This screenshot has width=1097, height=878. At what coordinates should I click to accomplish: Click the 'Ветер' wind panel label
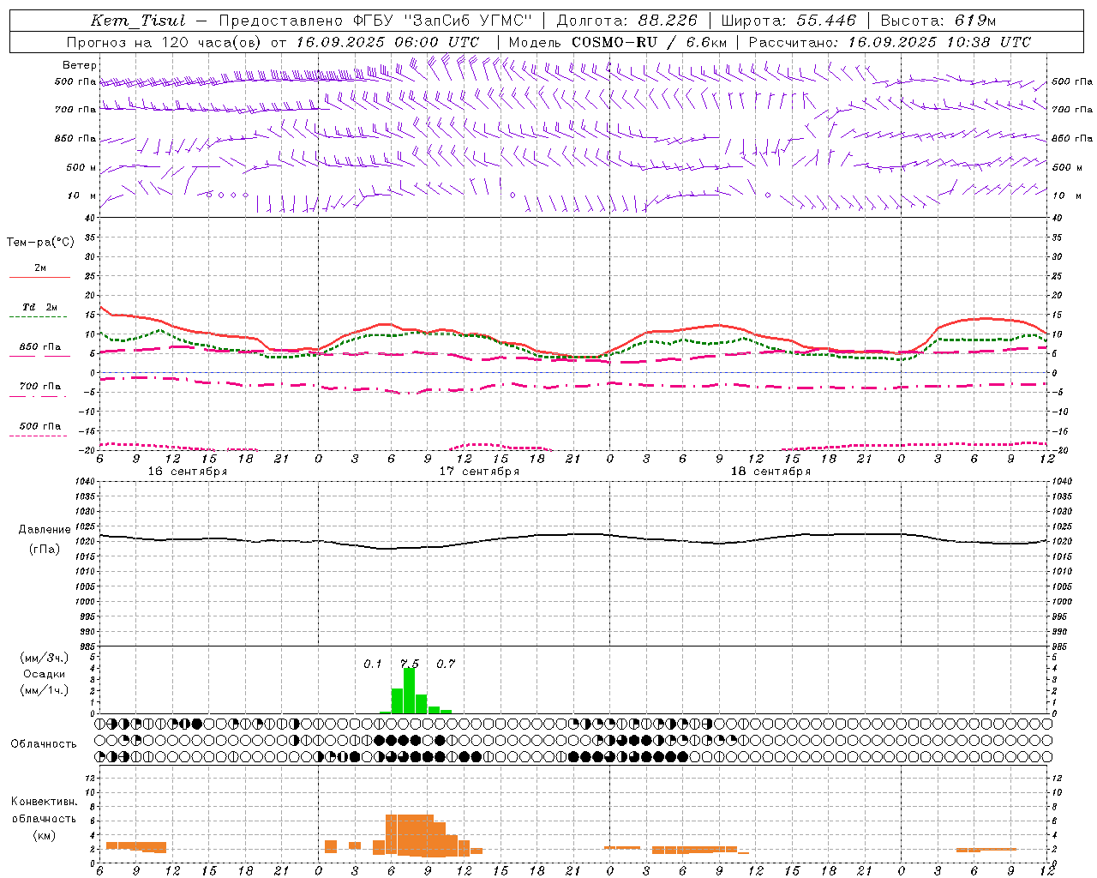(79, 65)
